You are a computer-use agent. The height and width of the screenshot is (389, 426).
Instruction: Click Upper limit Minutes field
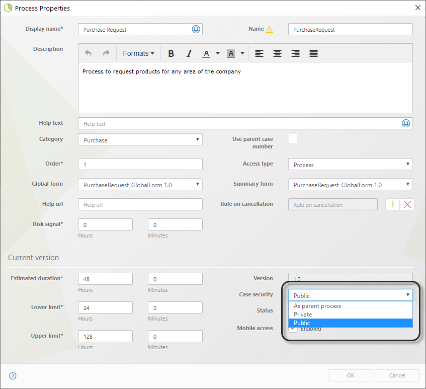[175, 336]
